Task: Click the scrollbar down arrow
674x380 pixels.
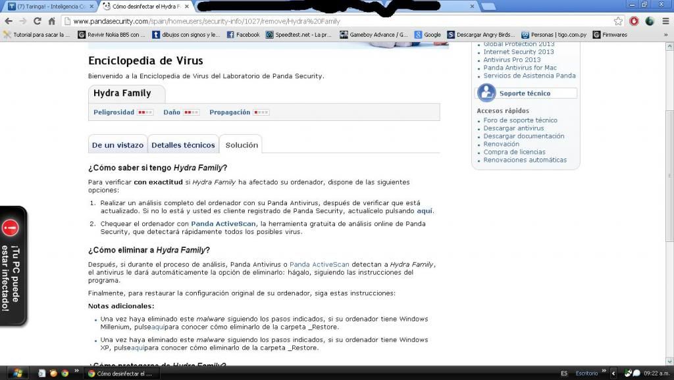Action: pos(669,361)
